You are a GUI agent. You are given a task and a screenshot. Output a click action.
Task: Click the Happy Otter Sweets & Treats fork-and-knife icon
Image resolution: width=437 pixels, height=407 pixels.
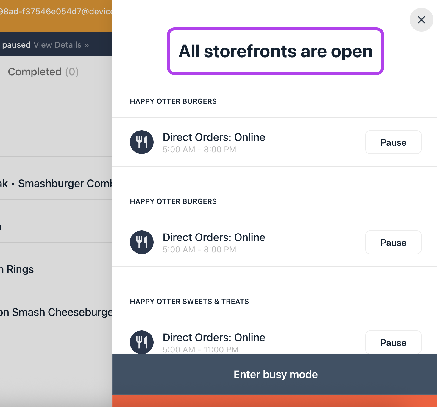tap(142, 342)
